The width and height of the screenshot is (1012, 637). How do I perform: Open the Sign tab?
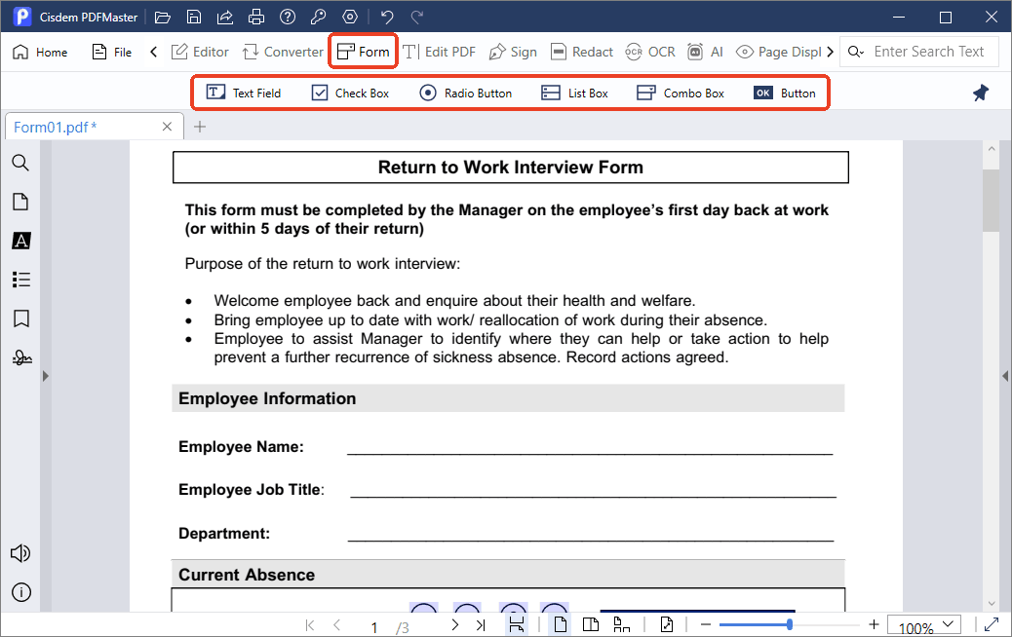[x=513, y=52]
